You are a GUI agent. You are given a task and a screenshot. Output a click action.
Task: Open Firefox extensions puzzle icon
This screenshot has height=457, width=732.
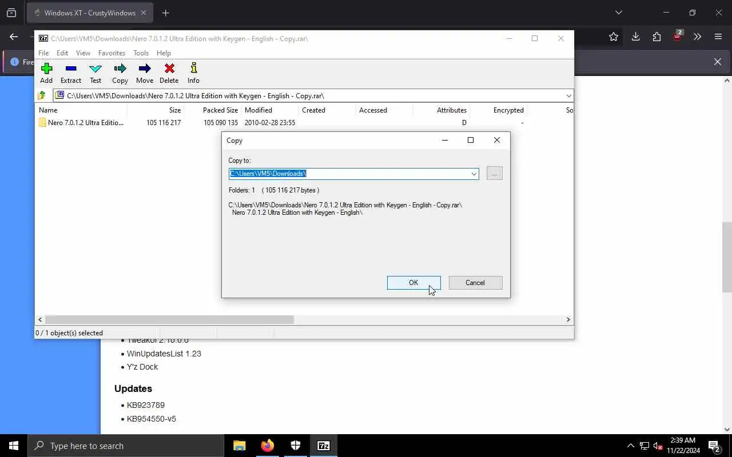(657, 37)
